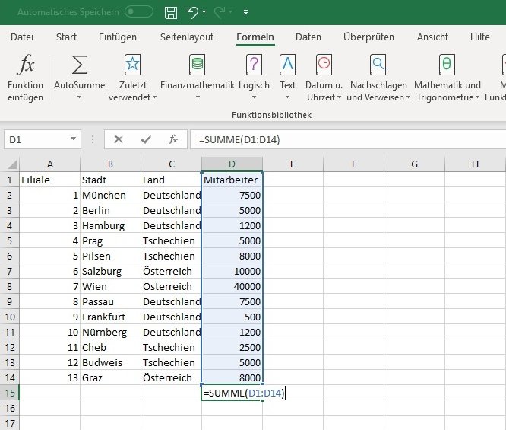This screenshot has height=430, width=506.
Task: Open the Text functions icon
Action: [x=287, y=64]
